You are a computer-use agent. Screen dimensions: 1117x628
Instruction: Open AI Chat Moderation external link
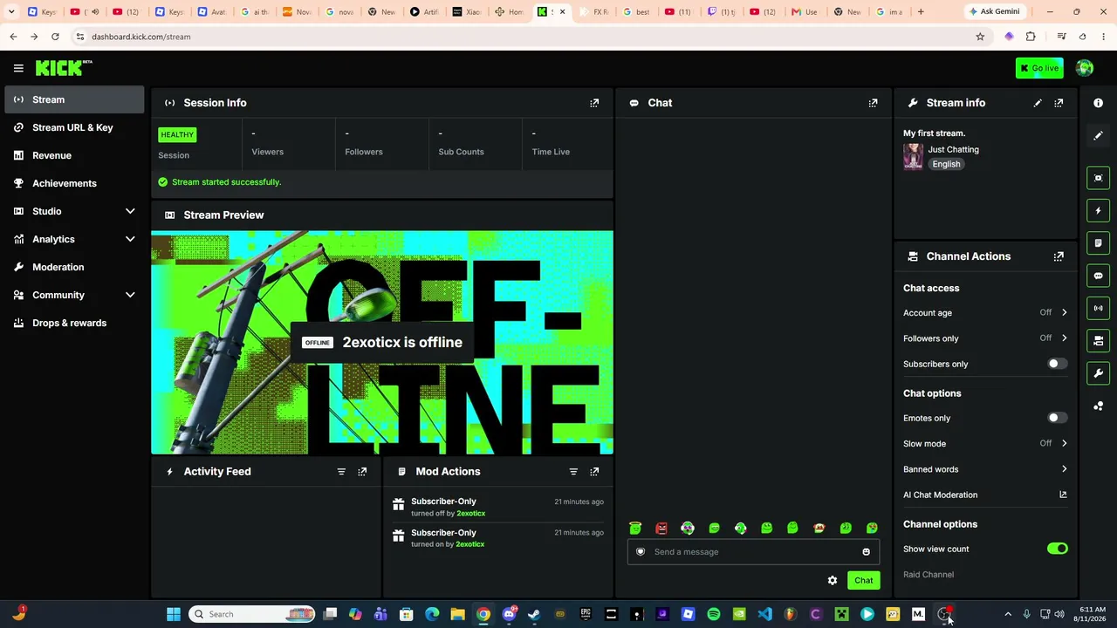tap(1063, 495)
